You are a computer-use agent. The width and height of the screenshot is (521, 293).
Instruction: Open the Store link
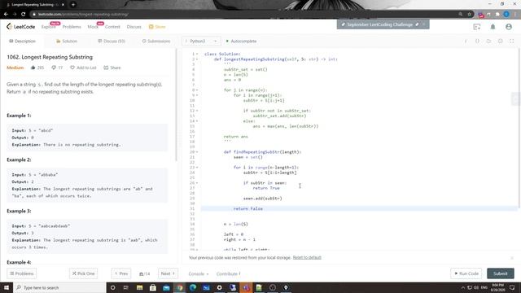pos(157,27)
